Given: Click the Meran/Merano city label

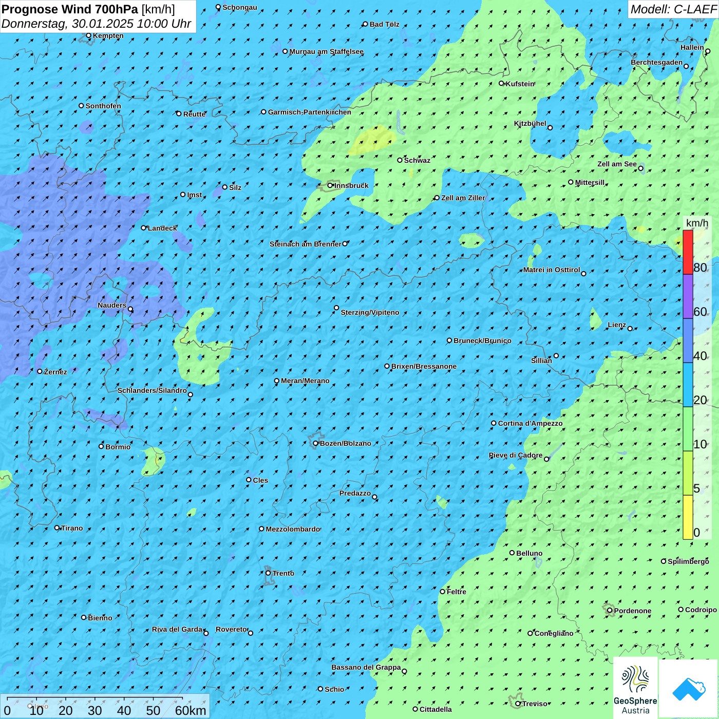Looking at the screenshot, I should (305, 381).
